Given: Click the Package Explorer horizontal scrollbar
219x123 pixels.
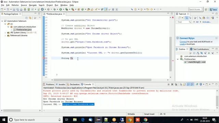Looking at the screenshot, I should (x=12, y=110).
